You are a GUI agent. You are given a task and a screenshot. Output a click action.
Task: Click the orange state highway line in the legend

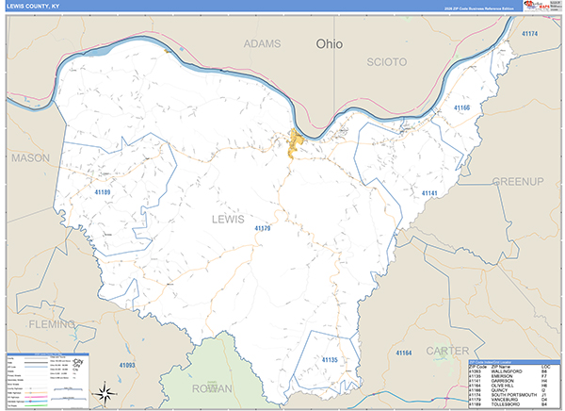click(x=36, y=392)
